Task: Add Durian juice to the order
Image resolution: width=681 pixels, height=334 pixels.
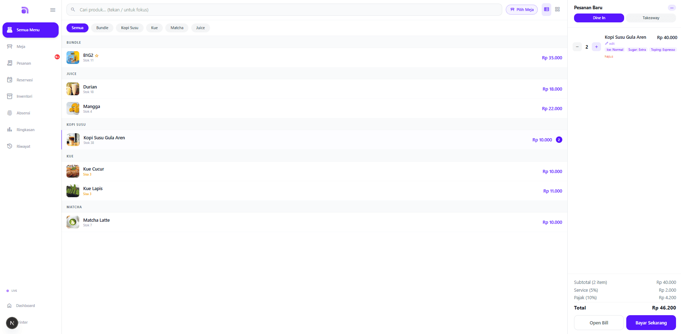Action: (314, 89)
